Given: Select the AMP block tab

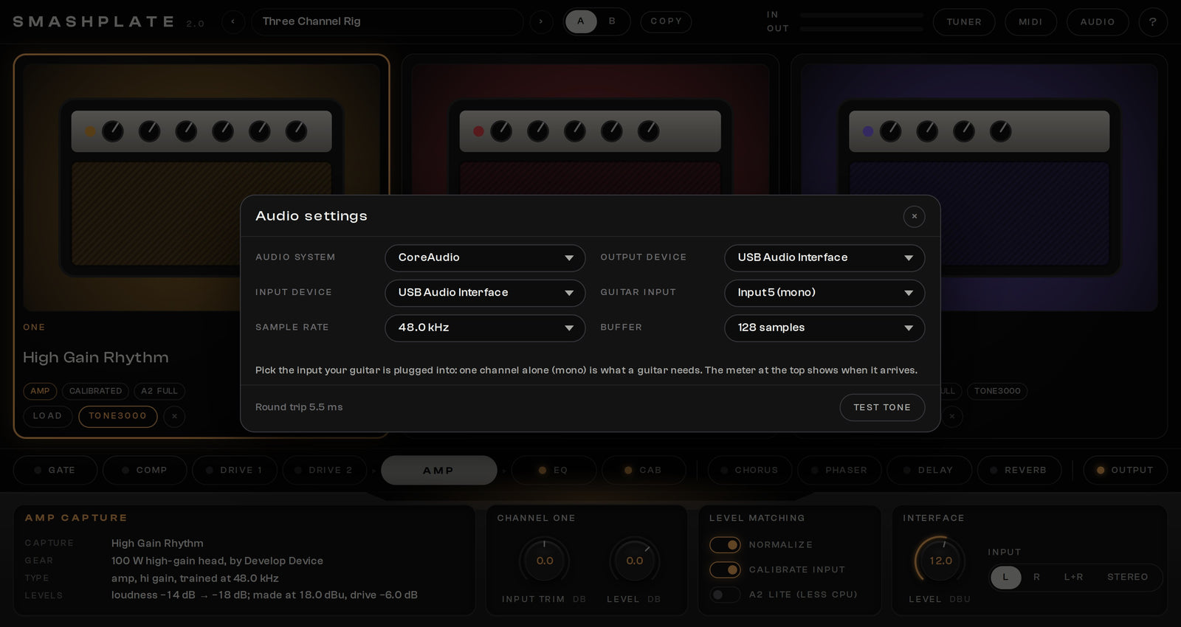Looking at the screenshot, I should pos(439,470).
